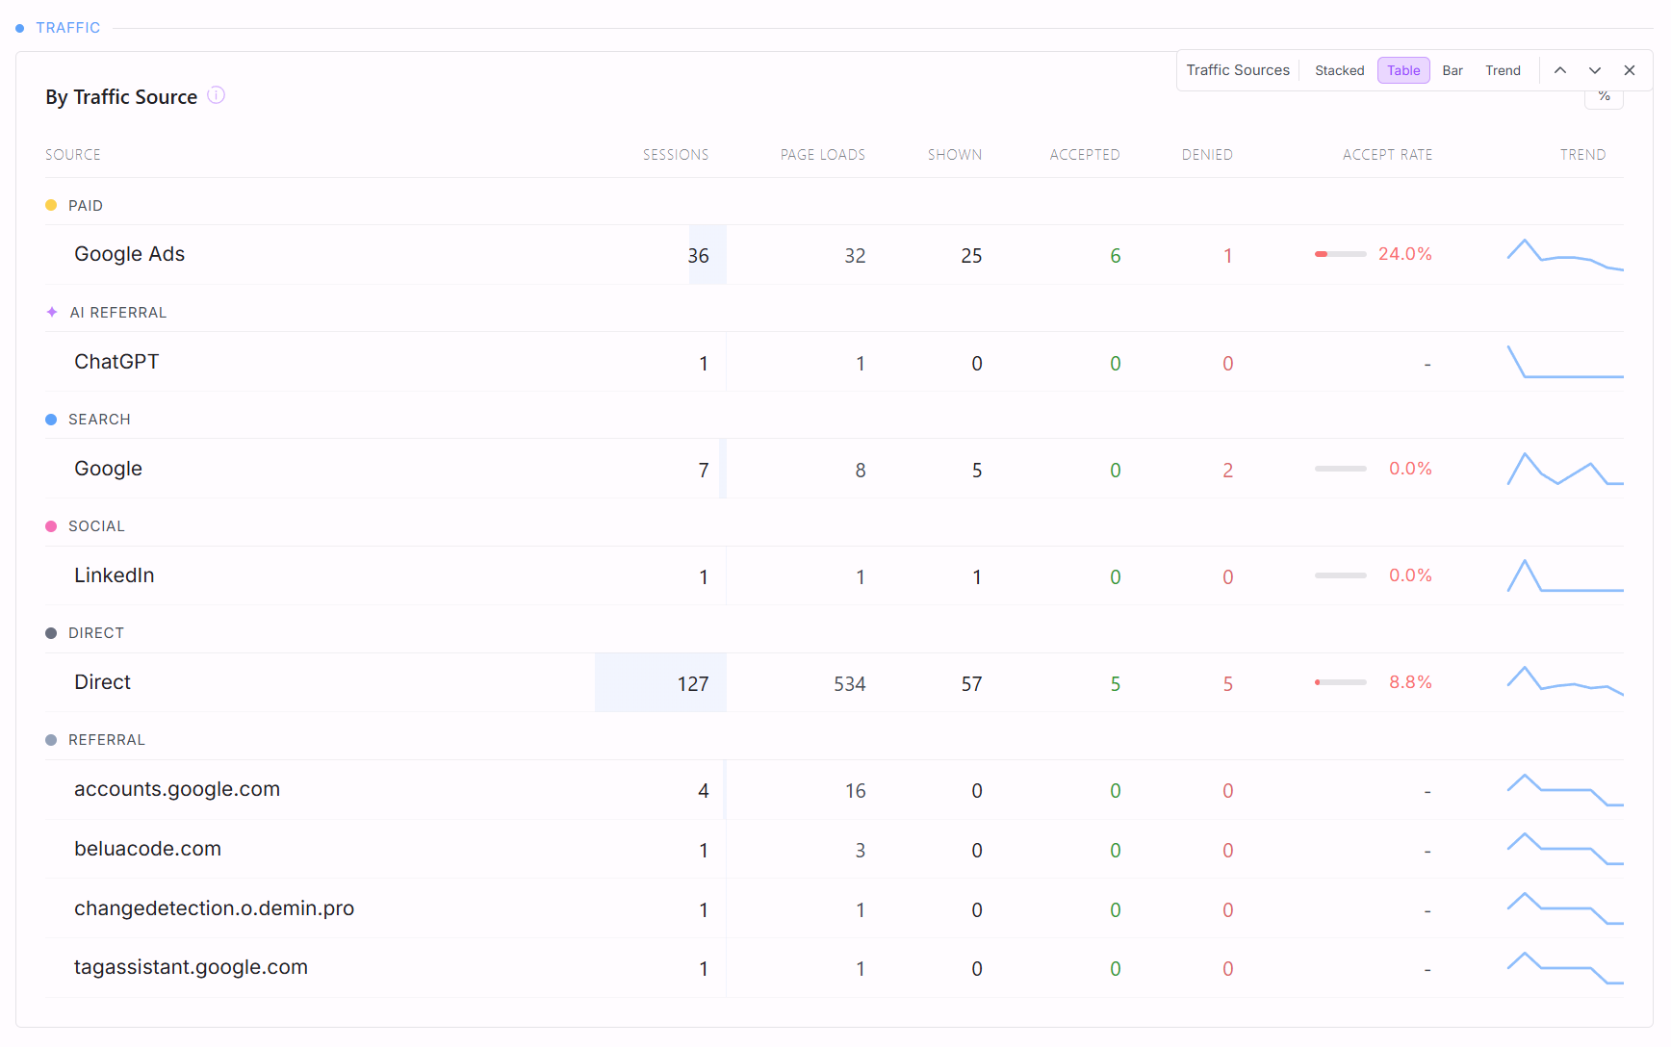Select the tagassistant.google.com referral row
The height and width of the screenshot is (1047, 1671).
835,967
